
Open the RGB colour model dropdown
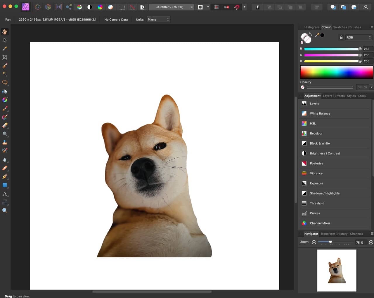coord(359,37)
